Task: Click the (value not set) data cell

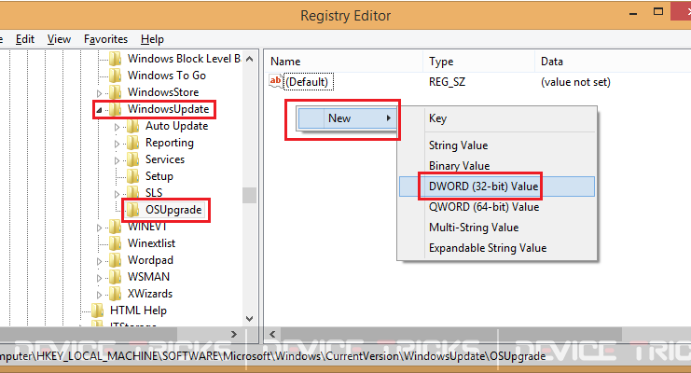Action: [x=575, y=82]
